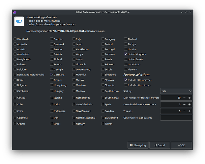The width and height of the screenshot is (205, 164).
Task: Click the purple app icon in title bar
Action: pos(15,12)
